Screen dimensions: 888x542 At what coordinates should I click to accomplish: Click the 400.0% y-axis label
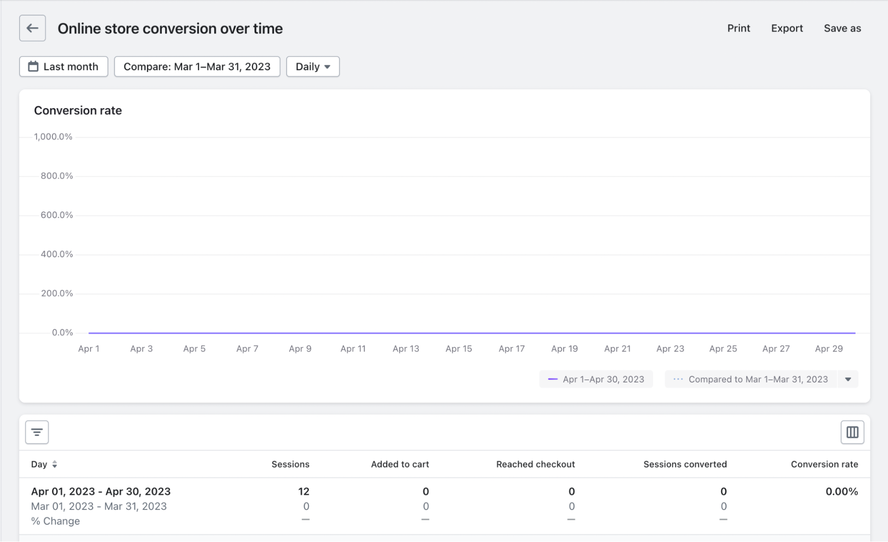56,254
